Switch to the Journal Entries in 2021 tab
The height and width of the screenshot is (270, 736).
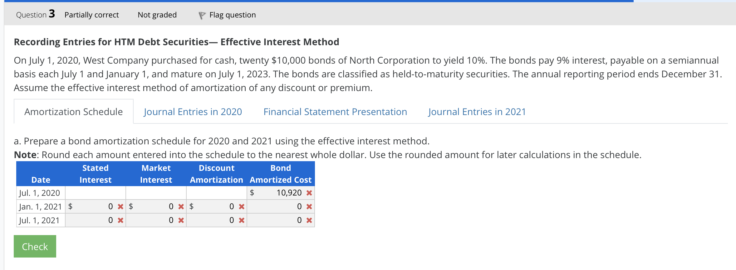click(x=477, y=111)
